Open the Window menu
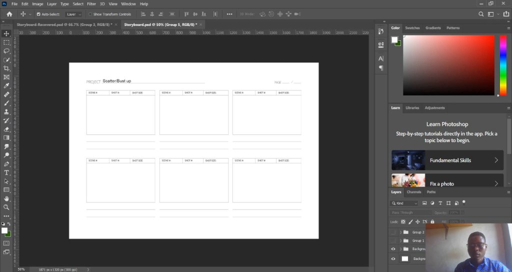The width and height of the screenshot is (512, 272). click(x=128, y=4)
